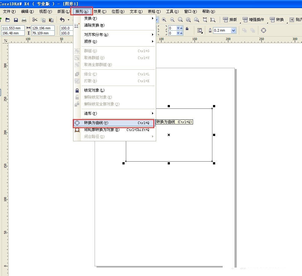This screenshot has width=302, height=276.
Task: Expand the 顺序 submenu arrow
Action: tap(153, 41)
